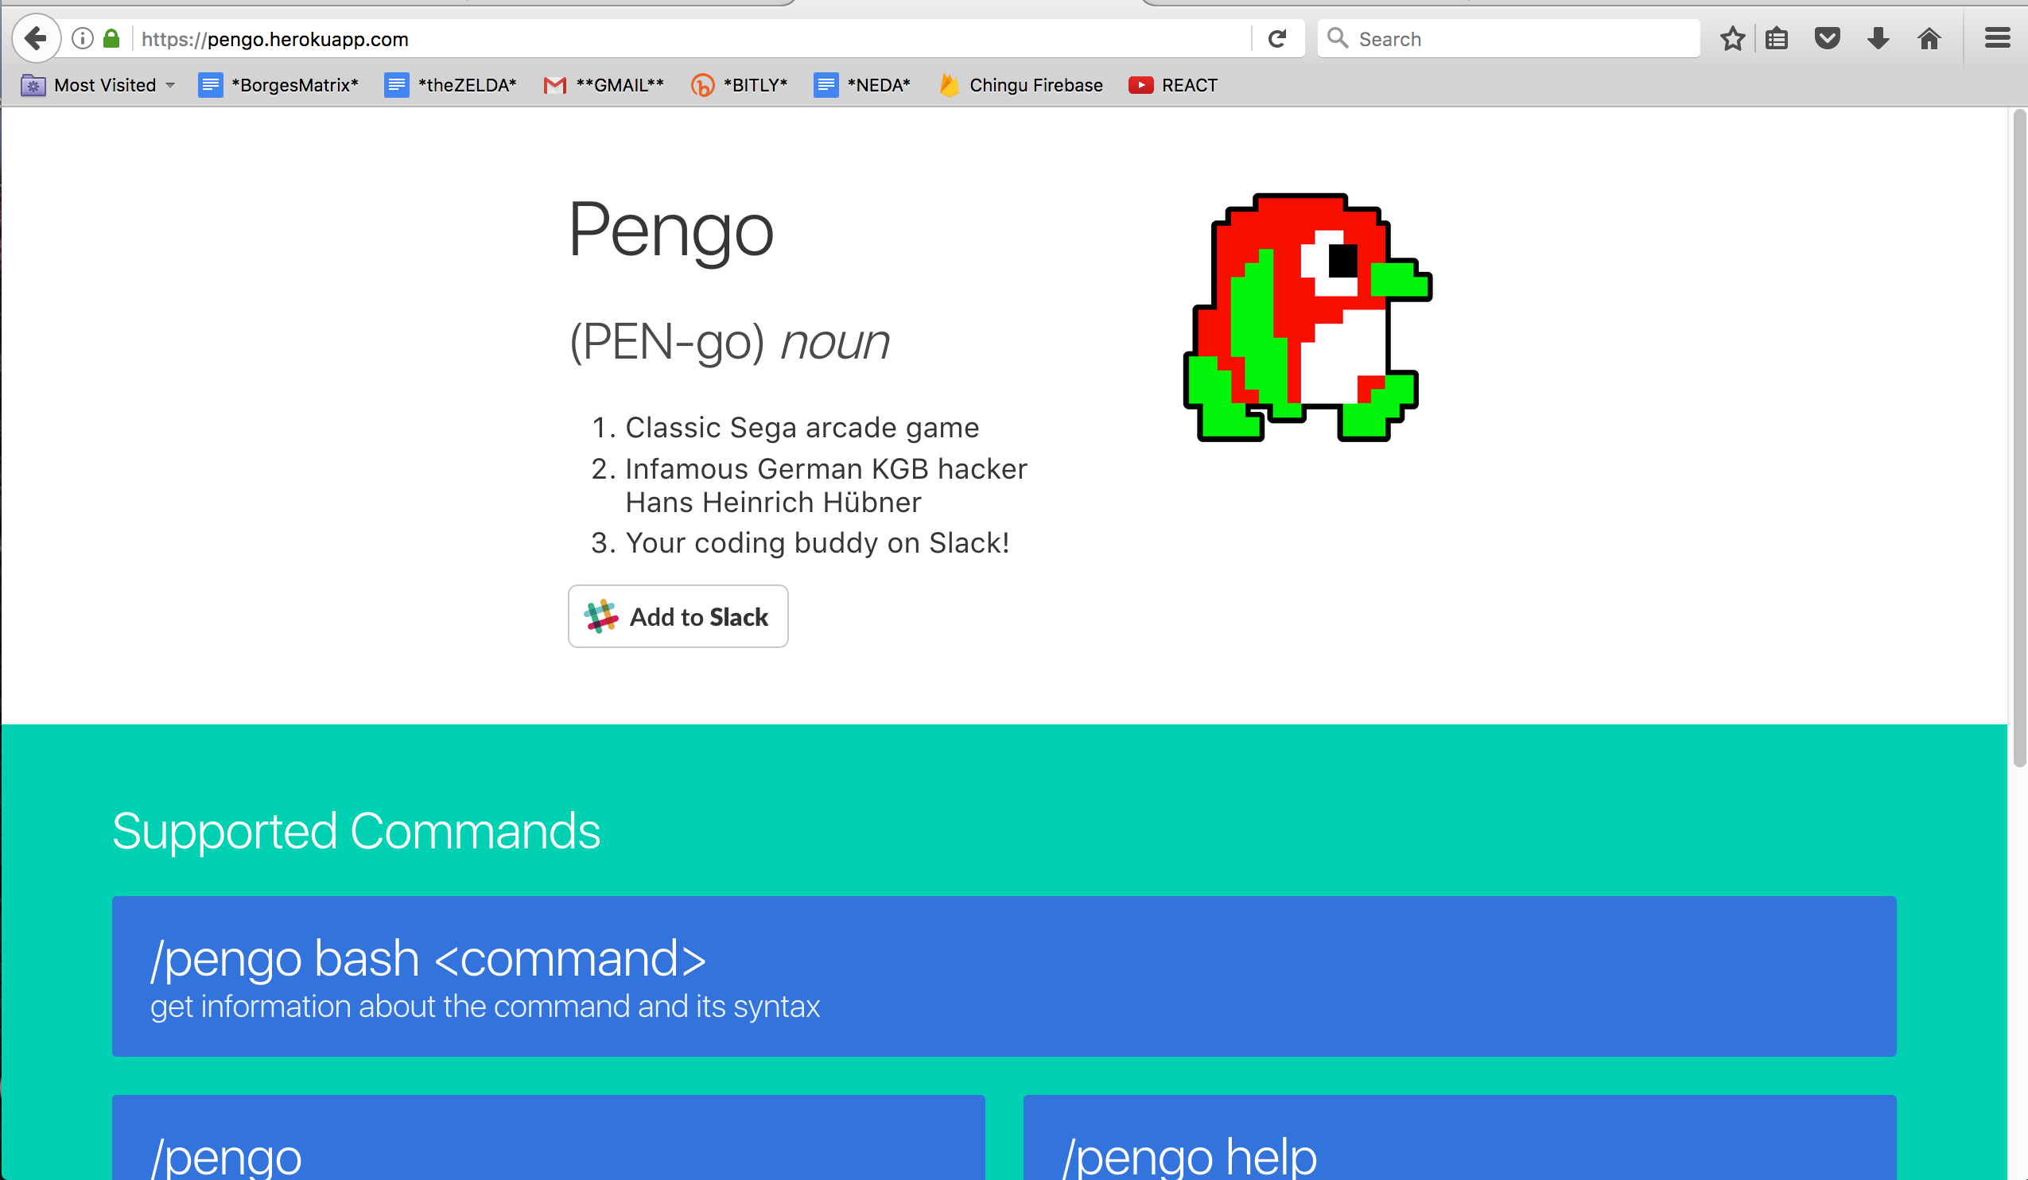The image size is (2028, 1180).
Task: Reload the page with refresh icon
Action: point(1277,39)
